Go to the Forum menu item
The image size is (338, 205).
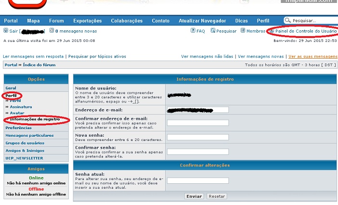56,21
